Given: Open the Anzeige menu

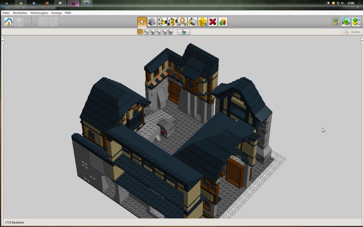Looking at the screenshot, I should coord(56,13).
